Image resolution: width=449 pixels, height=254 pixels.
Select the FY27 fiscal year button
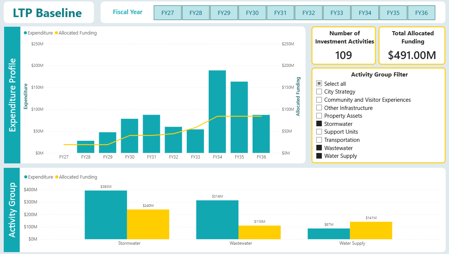point(168,13)
